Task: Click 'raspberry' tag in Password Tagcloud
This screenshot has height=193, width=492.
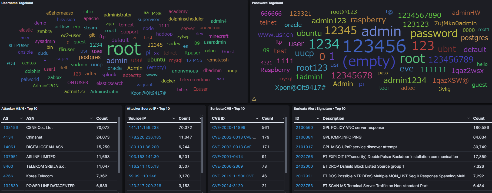Action: pos(368,20)
